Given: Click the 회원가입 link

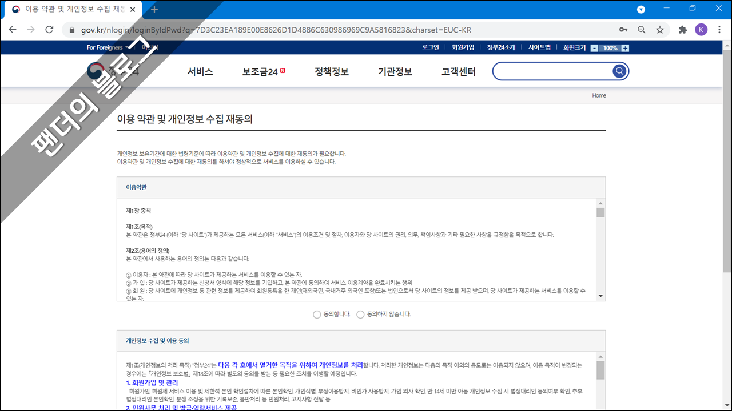Looking at the screenshot, I should pyautogui.click(x=463, y=47).
